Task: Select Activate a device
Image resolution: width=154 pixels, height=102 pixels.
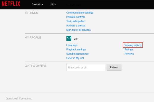Action: click(x=76, y=26)
